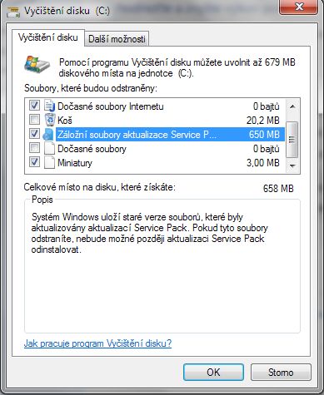
Task: Click the list scrollbar up arrow
Action: (292, 106)
